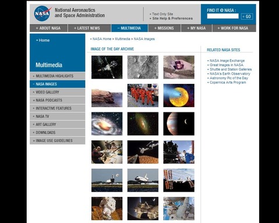Viewport: 279px width, 223px height.
Task: Open the black-and-white satellite thumbnail
Action: pyautogui.click(x=107, y=67)
